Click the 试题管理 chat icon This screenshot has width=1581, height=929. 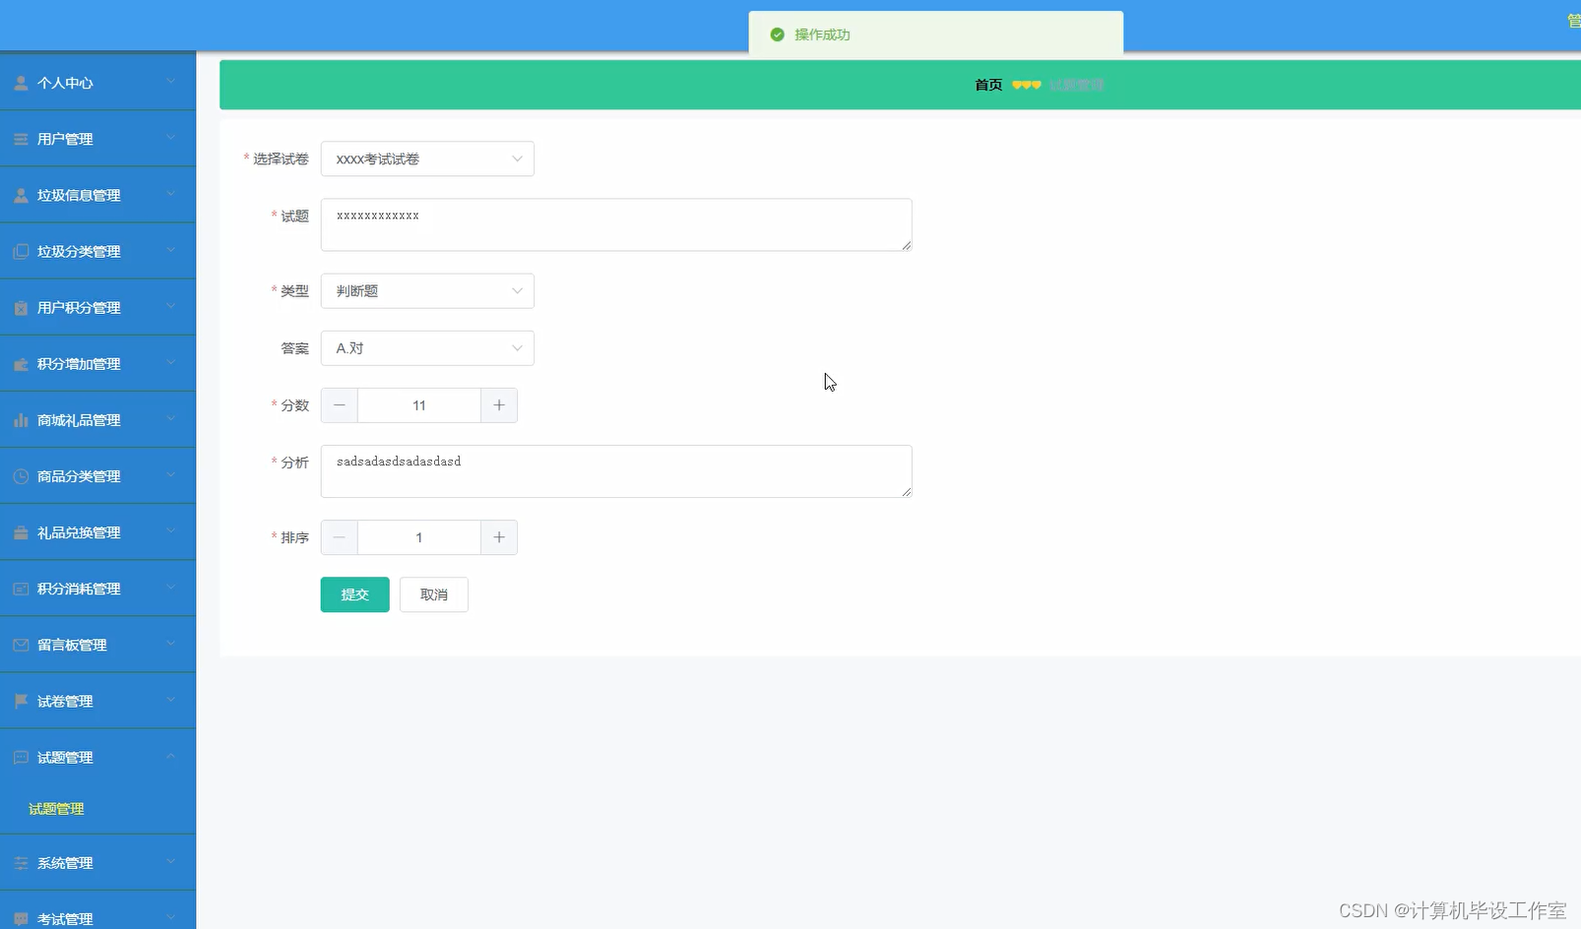coord(21,757)
